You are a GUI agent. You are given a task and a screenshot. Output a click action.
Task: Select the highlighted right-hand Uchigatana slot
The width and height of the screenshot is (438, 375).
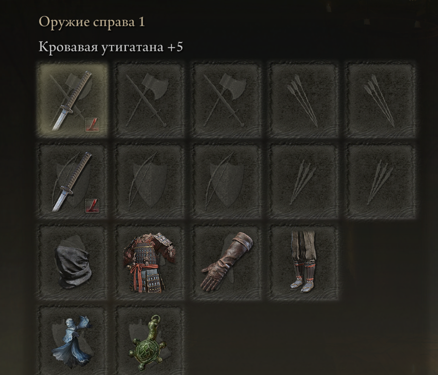(72, 100)
